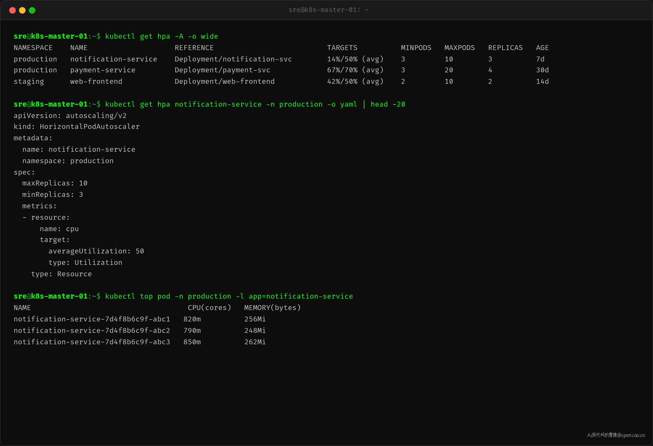Click the 30d age value

542,70
